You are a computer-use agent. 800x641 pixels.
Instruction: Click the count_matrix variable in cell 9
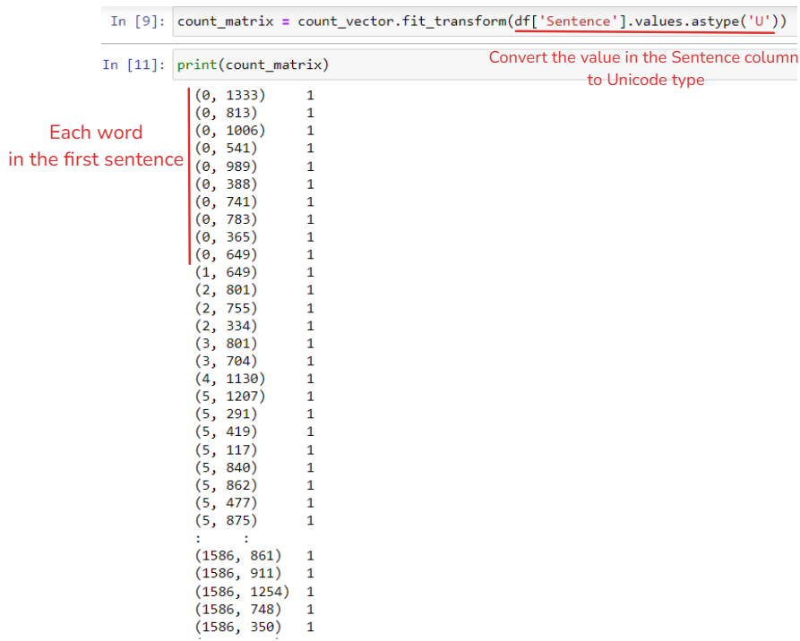(x=226, y=21)
